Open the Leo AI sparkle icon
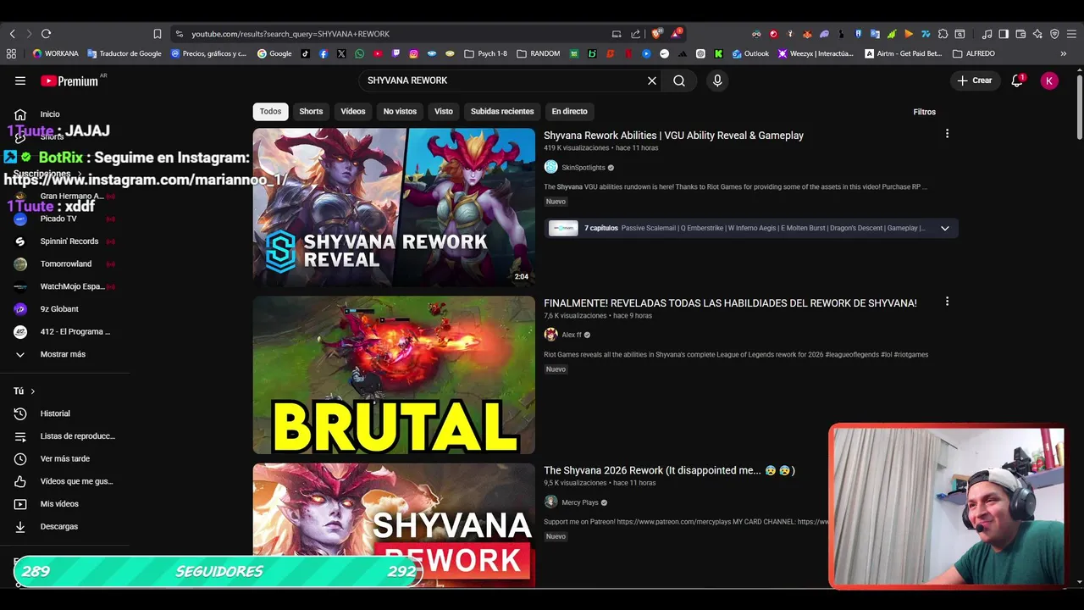The height and width of the screenshot is (610, 1084). coord(1037,34)
